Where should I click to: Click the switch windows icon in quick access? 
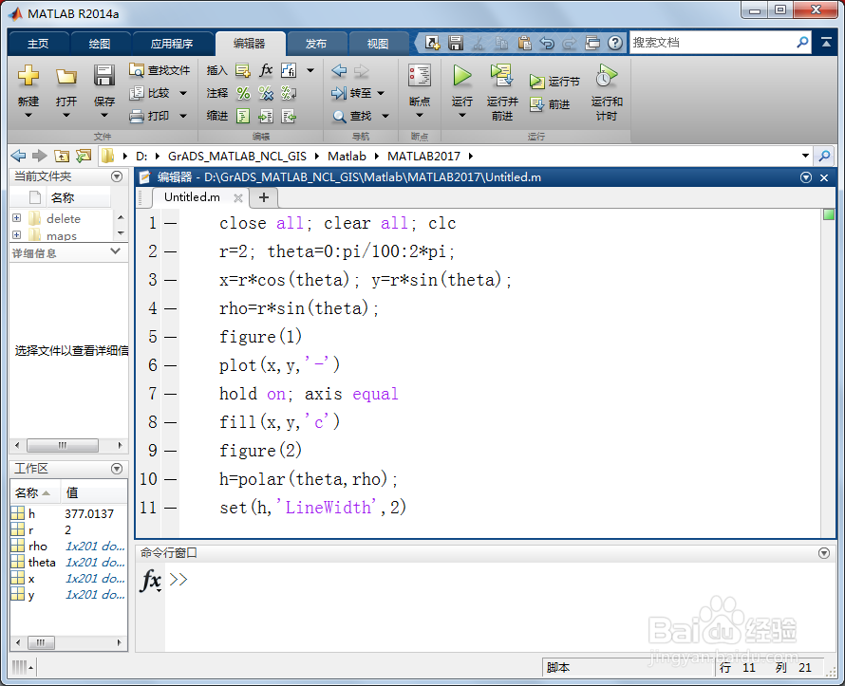point(592,43)
